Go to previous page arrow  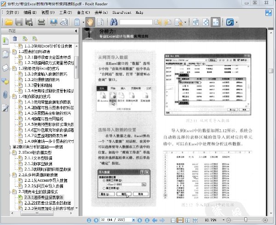pyautogui.click(x=96, y=220)
